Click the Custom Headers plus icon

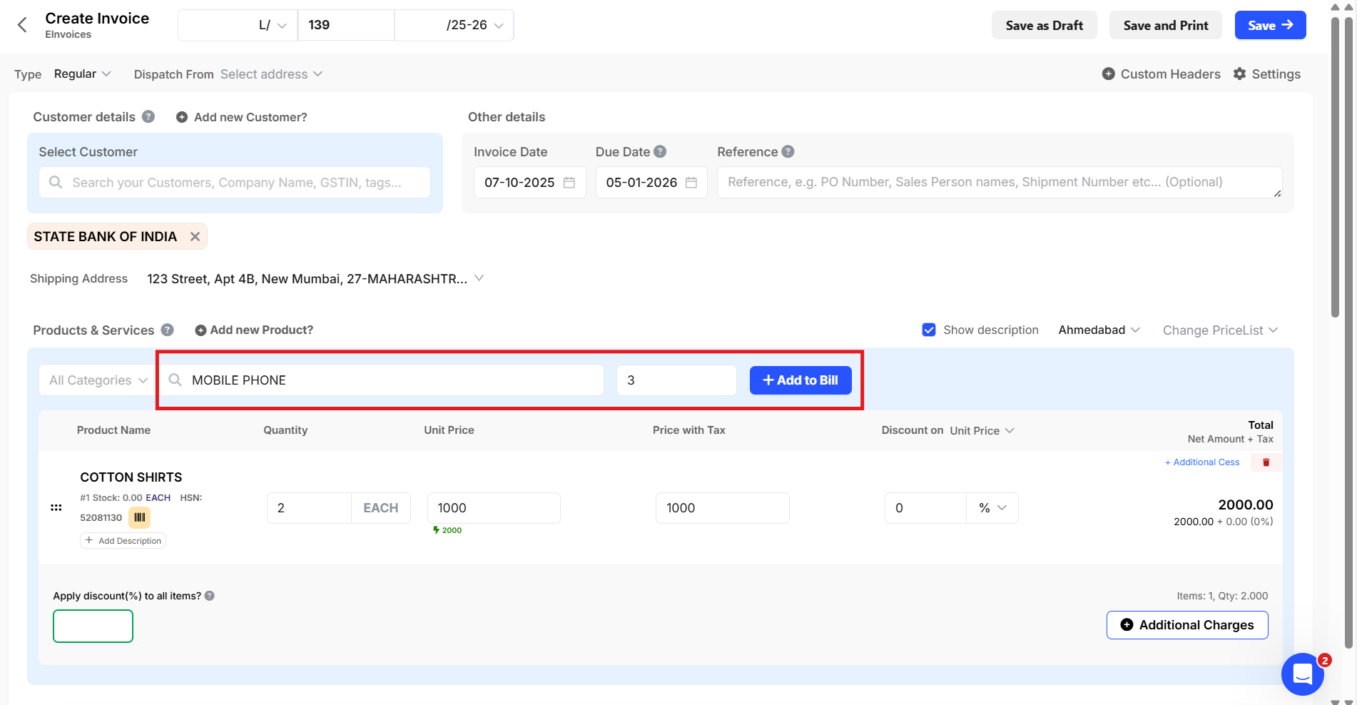(1109, 73)
